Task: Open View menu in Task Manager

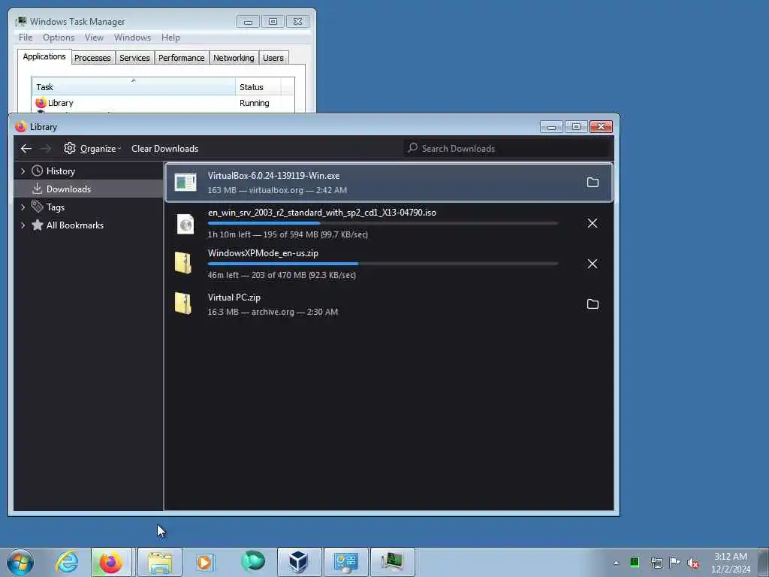Action: click(94, 38)
